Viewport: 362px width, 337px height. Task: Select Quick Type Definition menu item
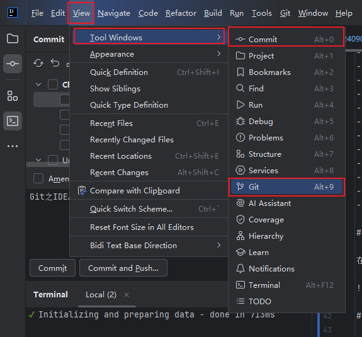pos(149,105)
